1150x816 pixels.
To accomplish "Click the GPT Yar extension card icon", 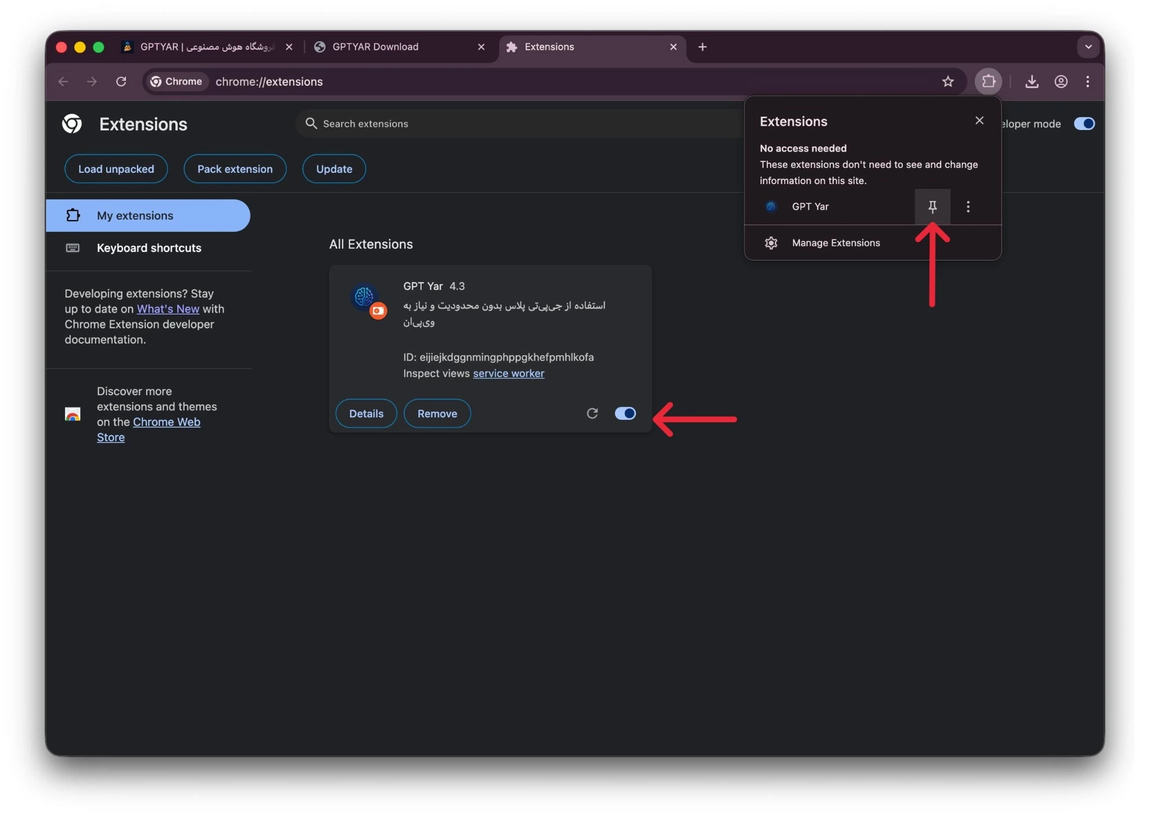I will pos(369,300).
